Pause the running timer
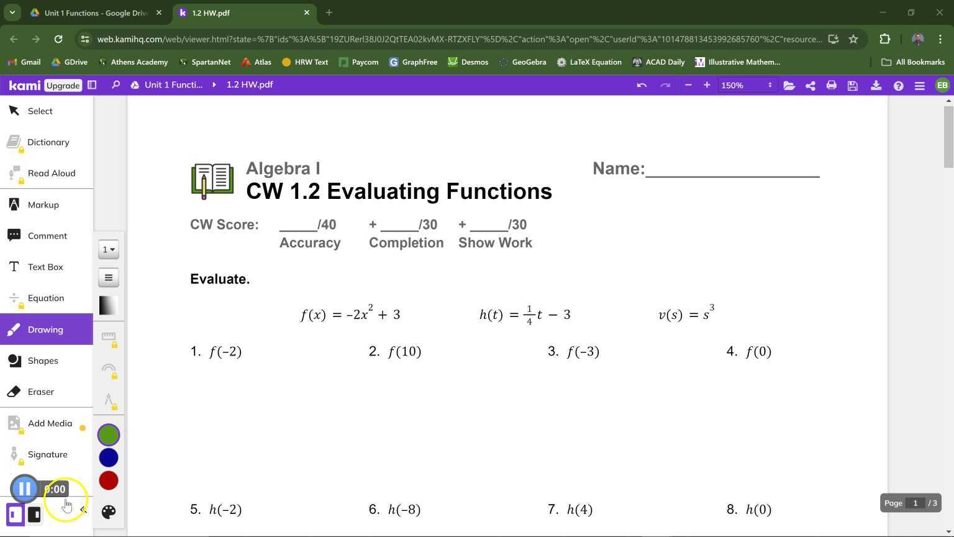The height and width of the screenshot is (537, 954). 25,489
